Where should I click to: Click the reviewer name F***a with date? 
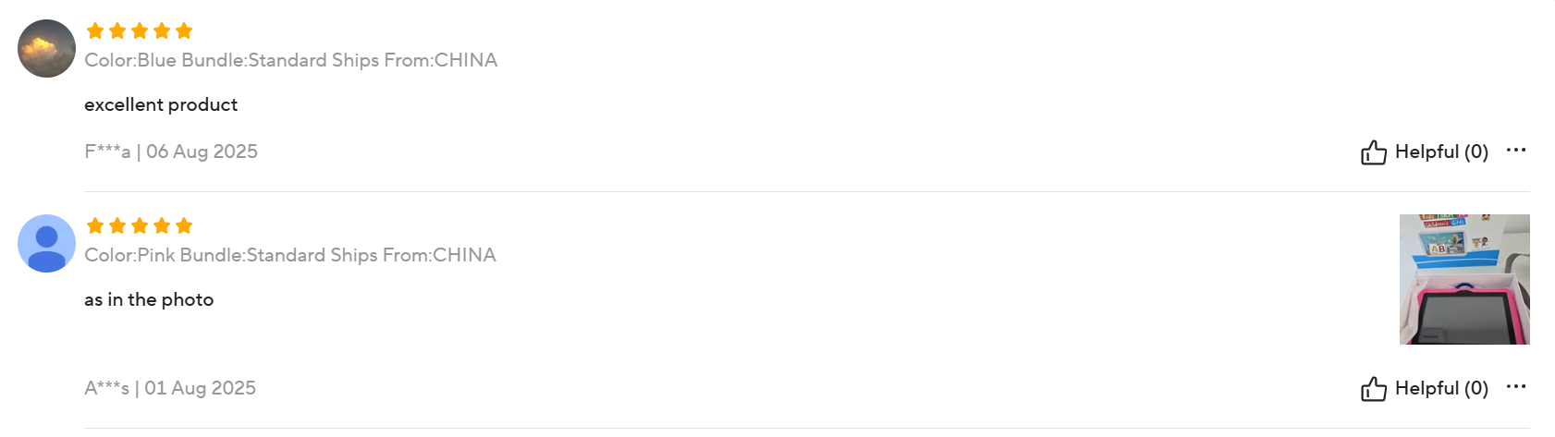coord(171,152)
